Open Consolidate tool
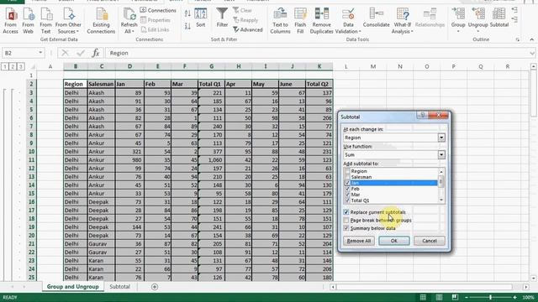 tap(376, 18)
